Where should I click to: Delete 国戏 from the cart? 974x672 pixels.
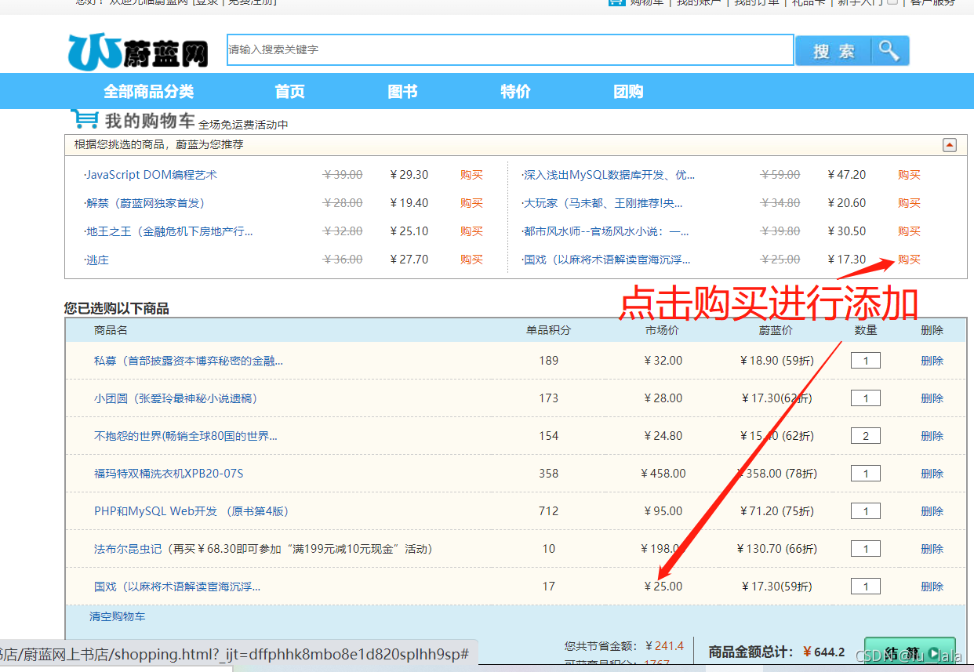pyautogui.click(x=932, y=587)
